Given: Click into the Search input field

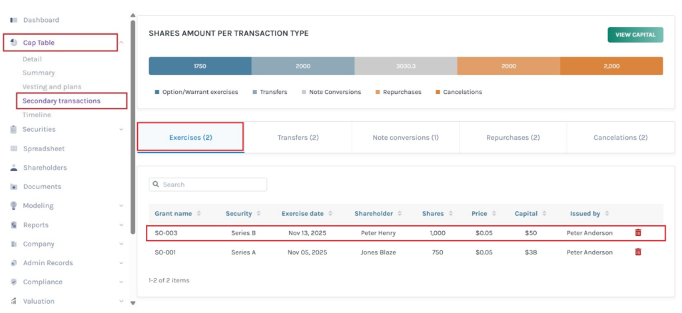Looking at the screenshot, I should (208, 184).
